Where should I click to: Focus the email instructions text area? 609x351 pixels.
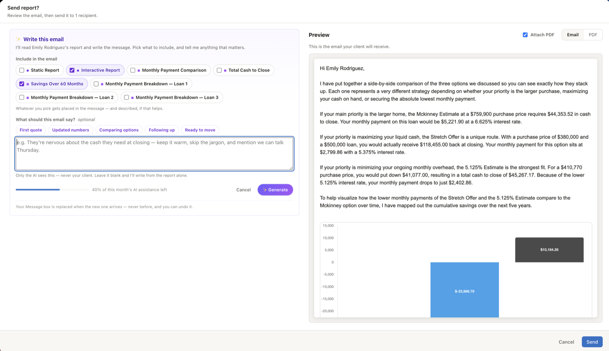pyautogui.click(x=154, y=154)
